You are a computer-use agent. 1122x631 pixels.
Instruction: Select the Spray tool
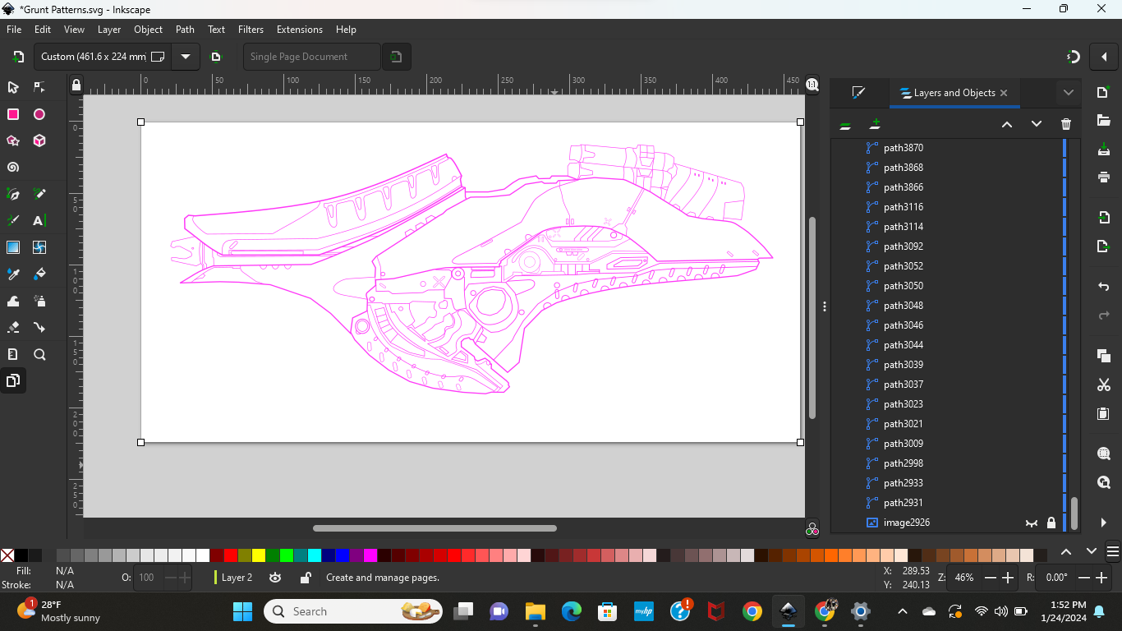pyautogui.click(x=39, y=301)
